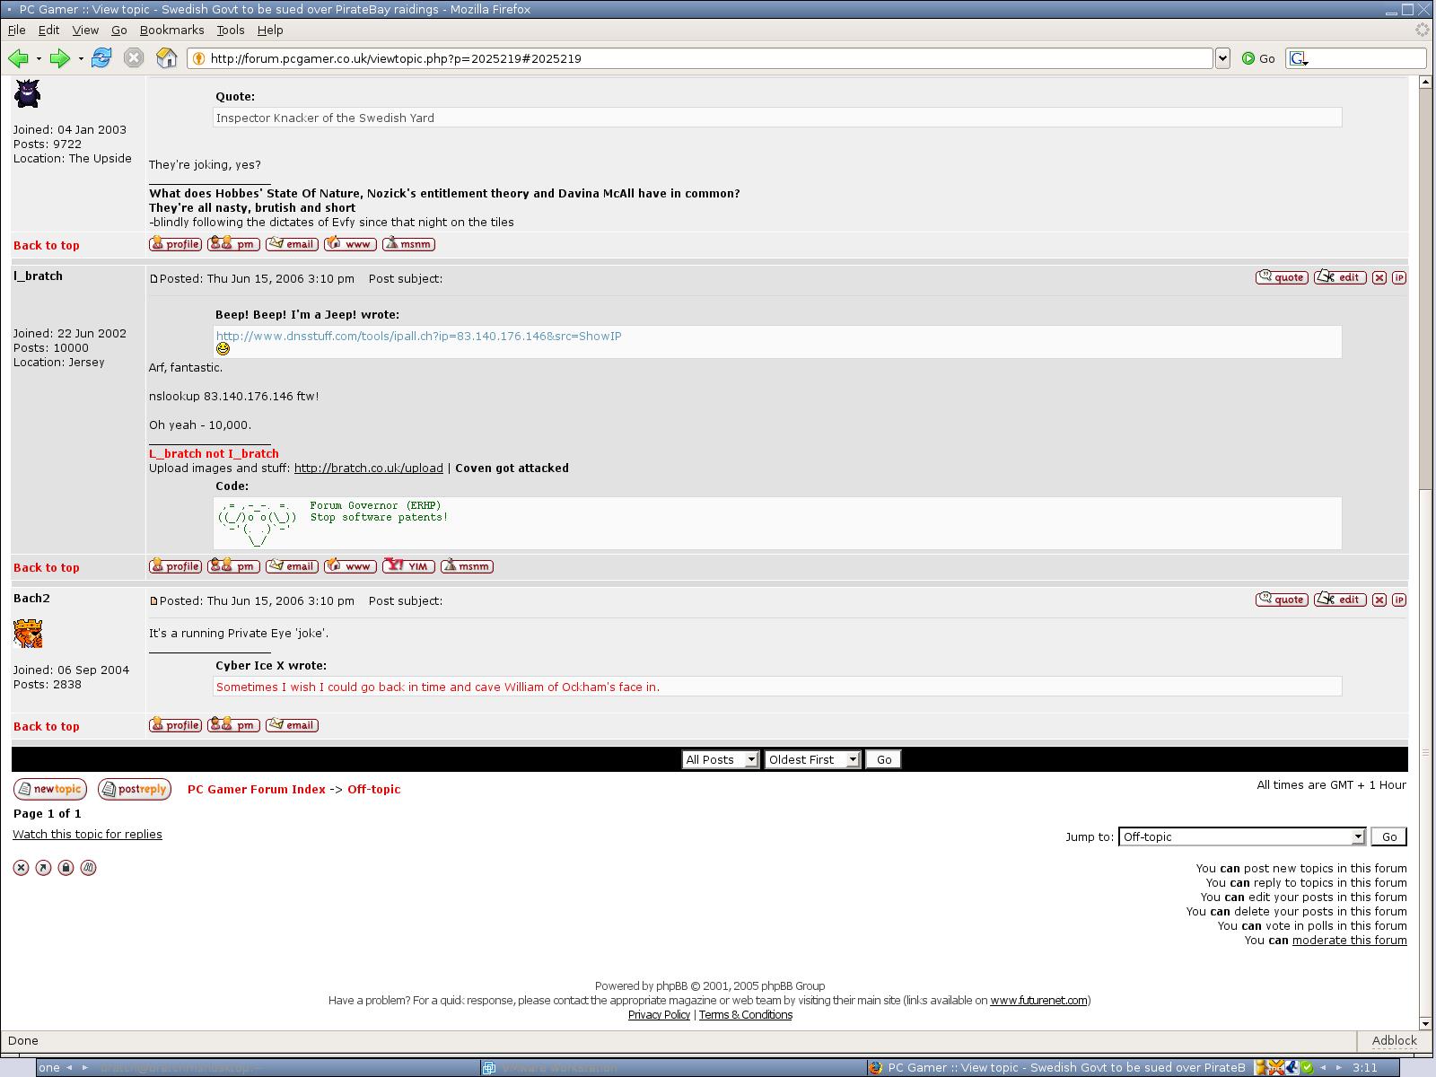Click into the URL address field

[700, 58]
